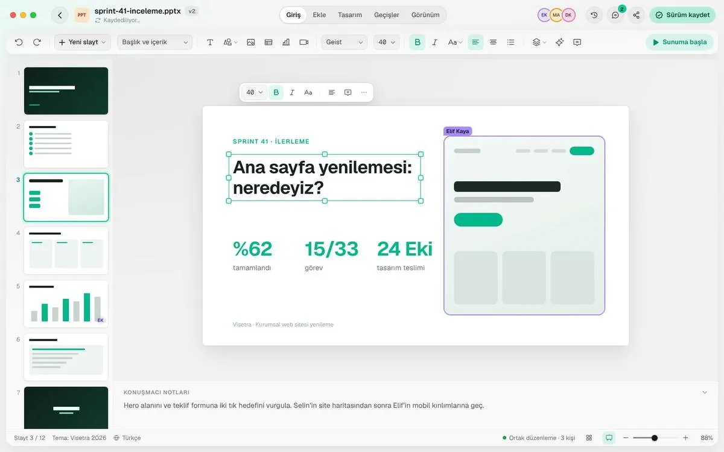Open the comments panel with badge 2
This screenshot has height=452, width=724.
pos(615,15)
